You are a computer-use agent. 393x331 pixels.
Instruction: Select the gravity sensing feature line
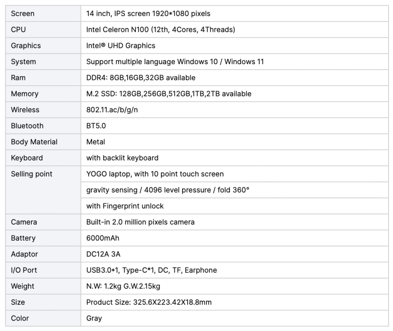click(168, 190)
